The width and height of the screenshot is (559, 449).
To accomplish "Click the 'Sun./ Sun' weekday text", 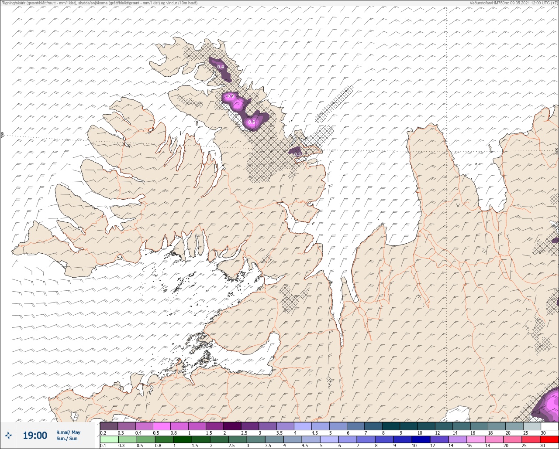I will 67,439.
